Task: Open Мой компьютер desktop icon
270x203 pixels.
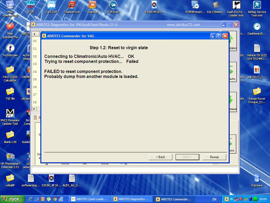Action: pos(10,9)
